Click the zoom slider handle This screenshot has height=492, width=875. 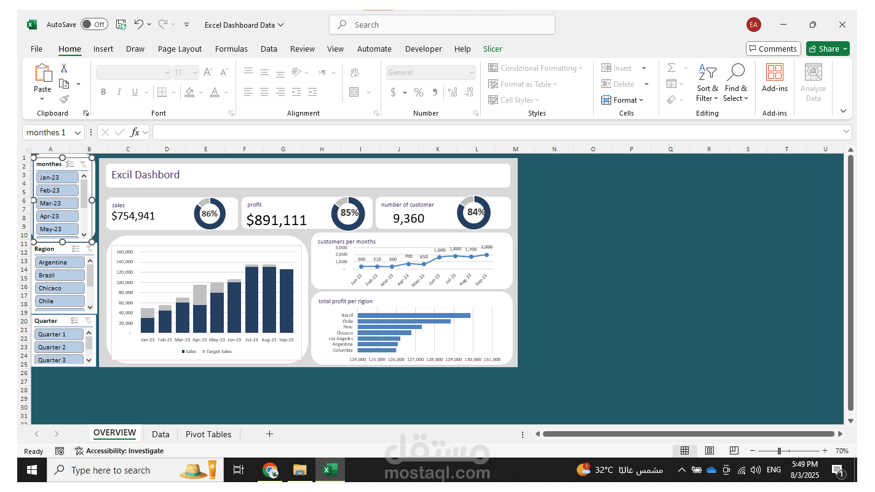[779, 451]
